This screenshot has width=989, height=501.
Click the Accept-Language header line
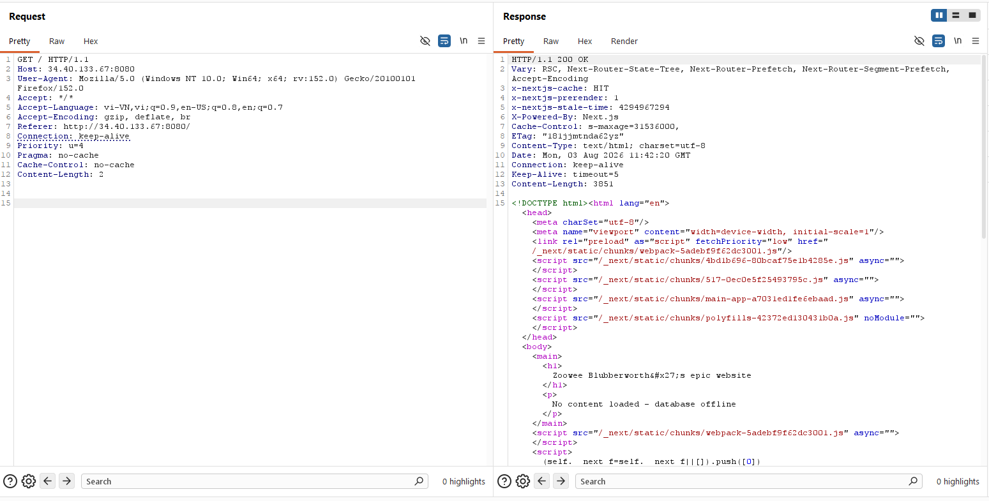pyautogui.click(x=150, y=107)
